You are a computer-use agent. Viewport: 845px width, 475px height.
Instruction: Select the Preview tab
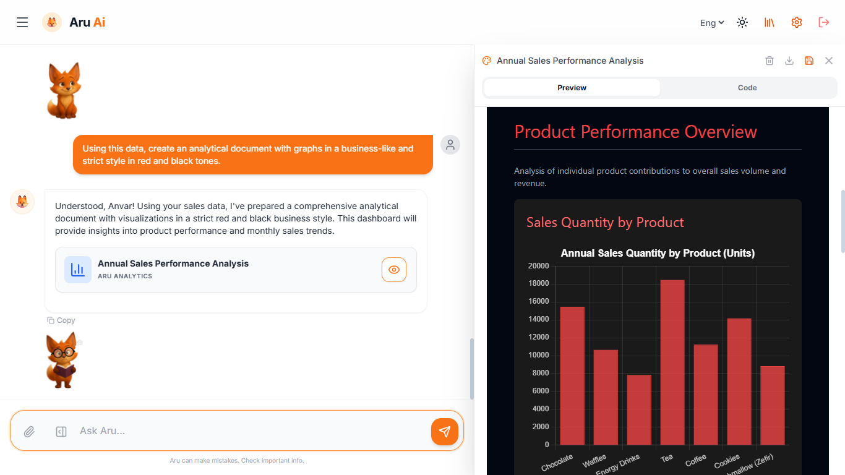[x=572, y=88]
